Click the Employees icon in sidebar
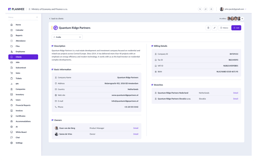Image resolution: width=257 pixels, height=161 pixels. [x=11, y=51]
